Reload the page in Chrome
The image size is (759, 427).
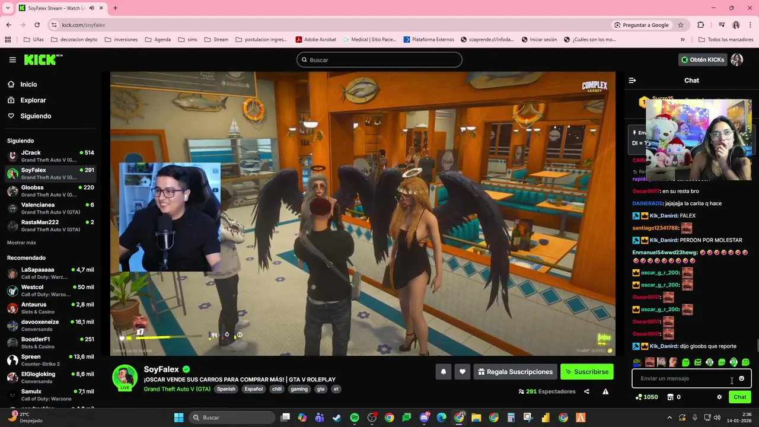pyautogui.click(x=37, y=25)
